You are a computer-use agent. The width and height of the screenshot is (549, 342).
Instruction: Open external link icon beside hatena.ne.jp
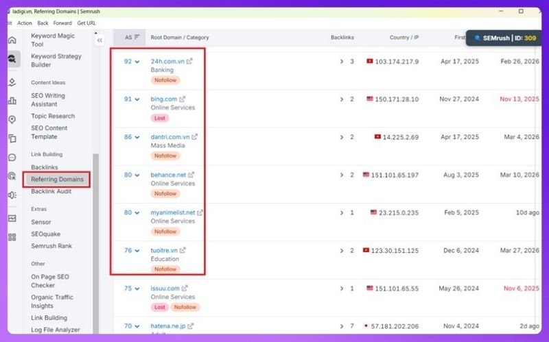click(190, 326)
